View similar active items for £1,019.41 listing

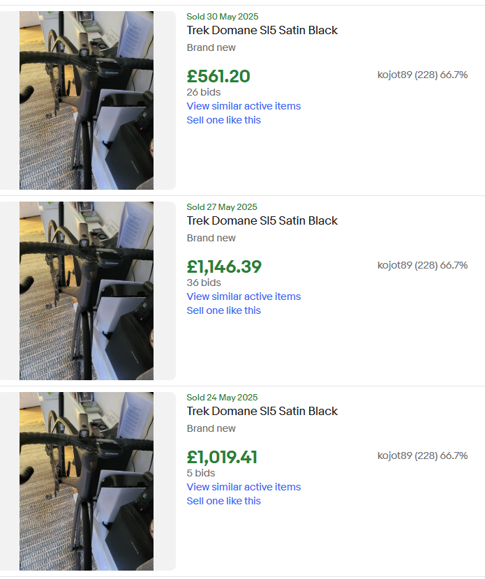click(x=244, y=487)
